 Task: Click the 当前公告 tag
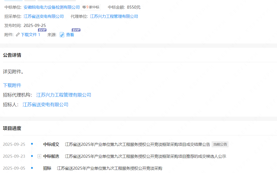(x=220, y=144)
